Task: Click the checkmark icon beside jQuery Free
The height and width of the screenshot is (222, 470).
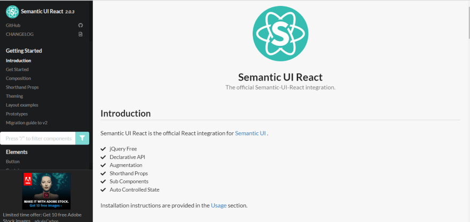Action: (104, 148)
